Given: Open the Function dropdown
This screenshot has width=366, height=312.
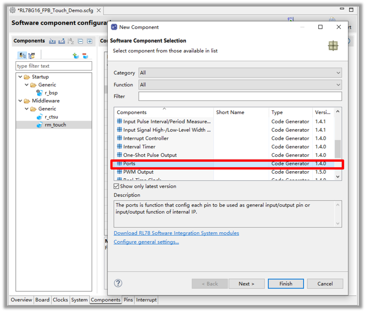Looking at the screenshot, I should [x=240, y=85].
